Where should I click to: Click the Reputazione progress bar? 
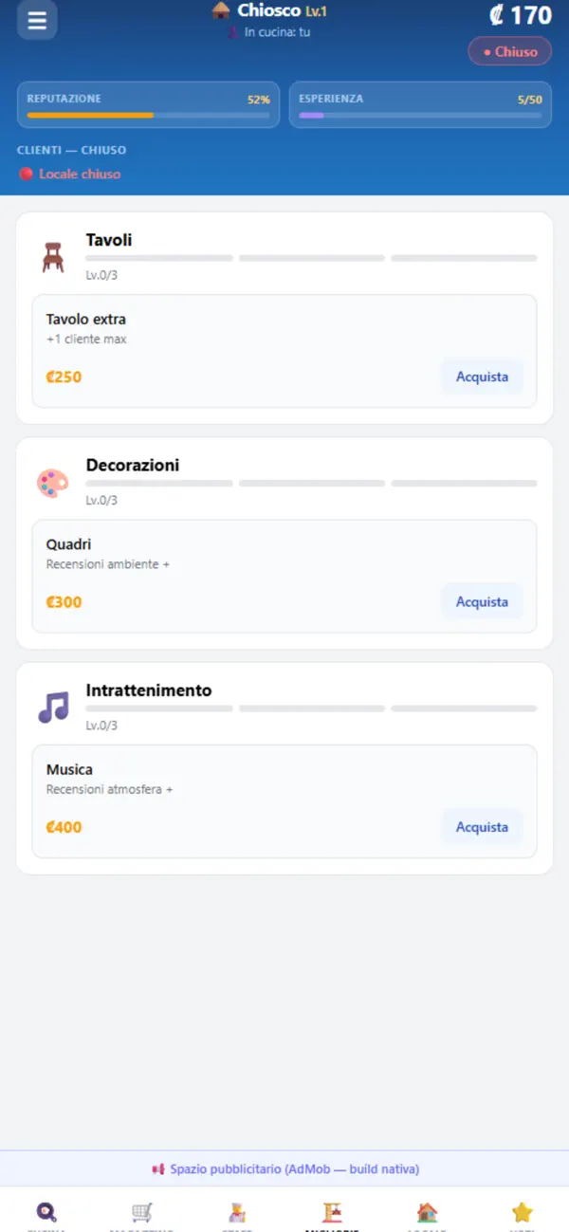click(x=148, y=115)
